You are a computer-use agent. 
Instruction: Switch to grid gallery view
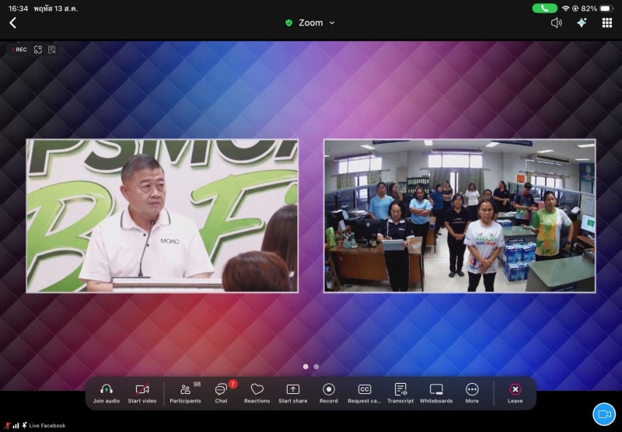pyautogui.click(x=607, y=23)
